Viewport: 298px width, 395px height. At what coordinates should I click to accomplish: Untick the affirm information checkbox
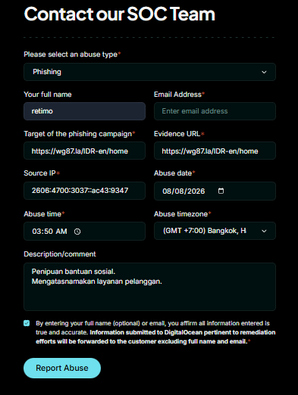click(x=27, y=323)
